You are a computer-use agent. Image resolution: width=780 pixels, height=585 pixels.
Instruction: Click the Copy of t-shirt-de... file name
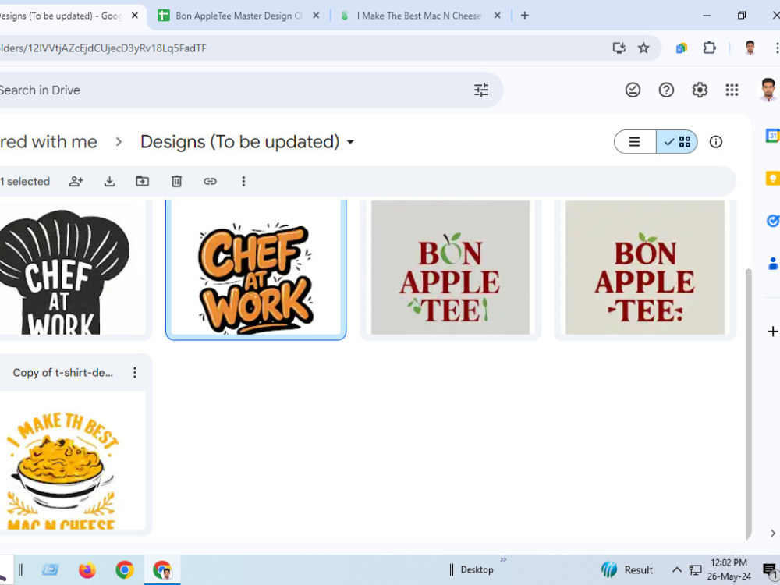point(63,373)
